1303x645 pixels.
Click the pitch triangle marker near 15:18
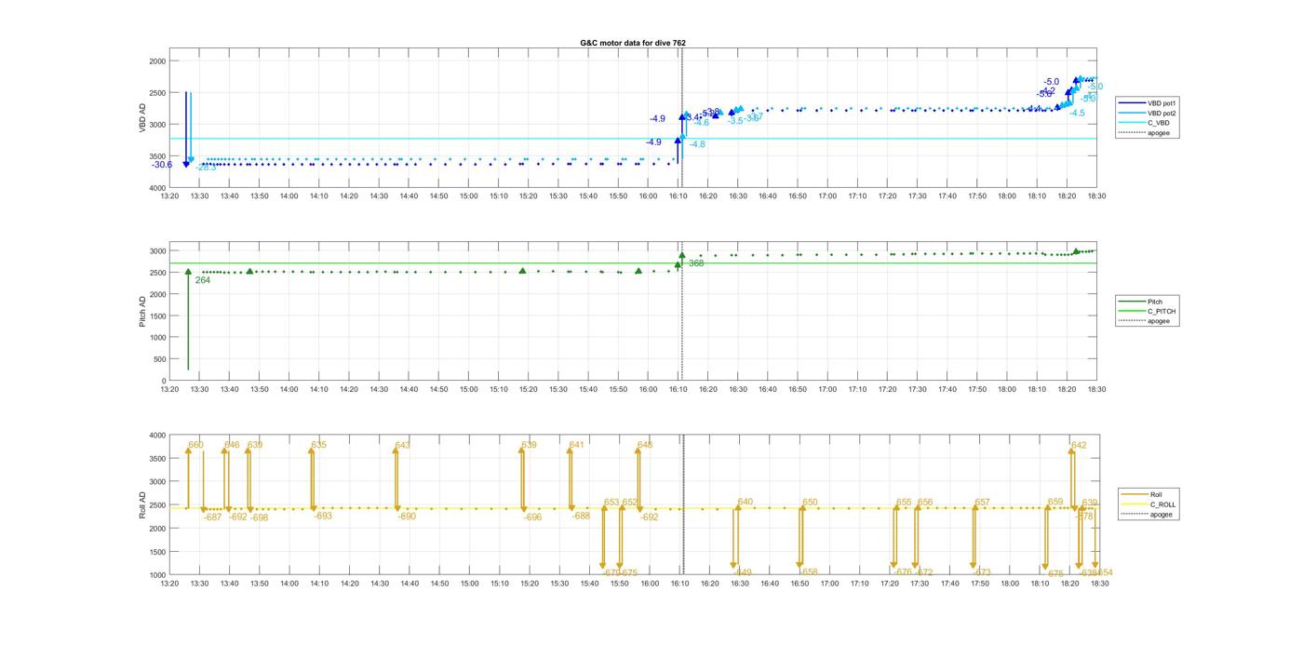[522, 271]
